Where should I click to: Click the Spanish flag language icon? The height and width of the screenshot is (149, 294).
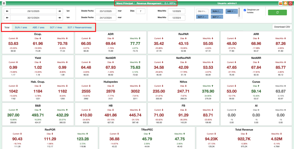point(280,3)
